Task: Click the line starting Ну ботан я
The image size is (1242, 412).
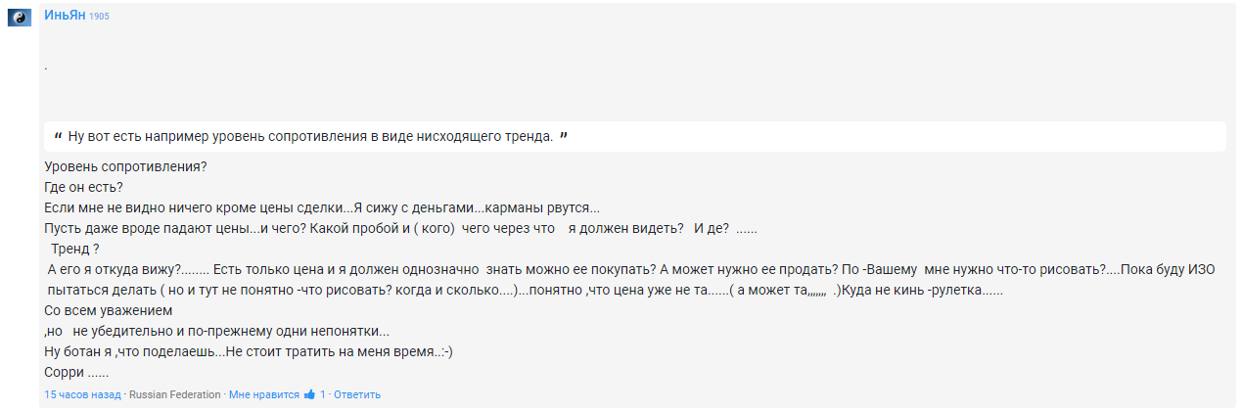Action: (248, 351)
